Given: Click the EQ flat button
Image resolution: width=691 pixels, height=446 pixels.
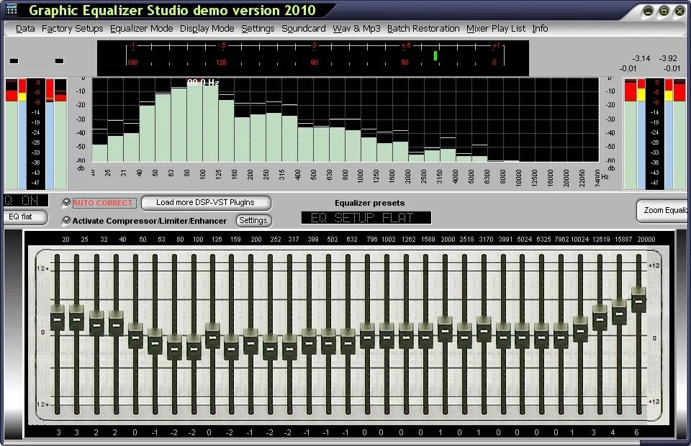Looking at the screenshot, I should [24, 217].
